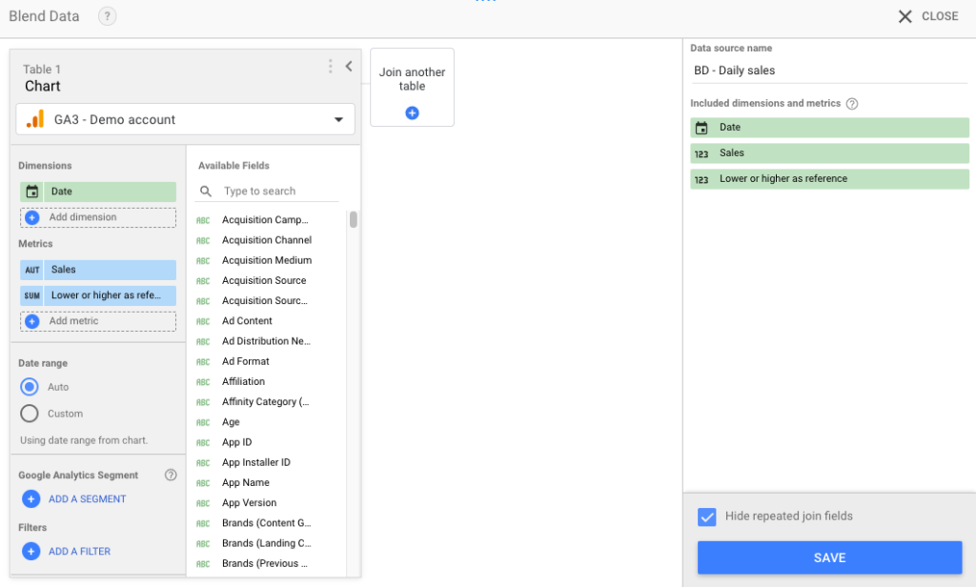Select the Custom date range radio button
This screenshot has width=976, height=587.
[x=30, y=414]
